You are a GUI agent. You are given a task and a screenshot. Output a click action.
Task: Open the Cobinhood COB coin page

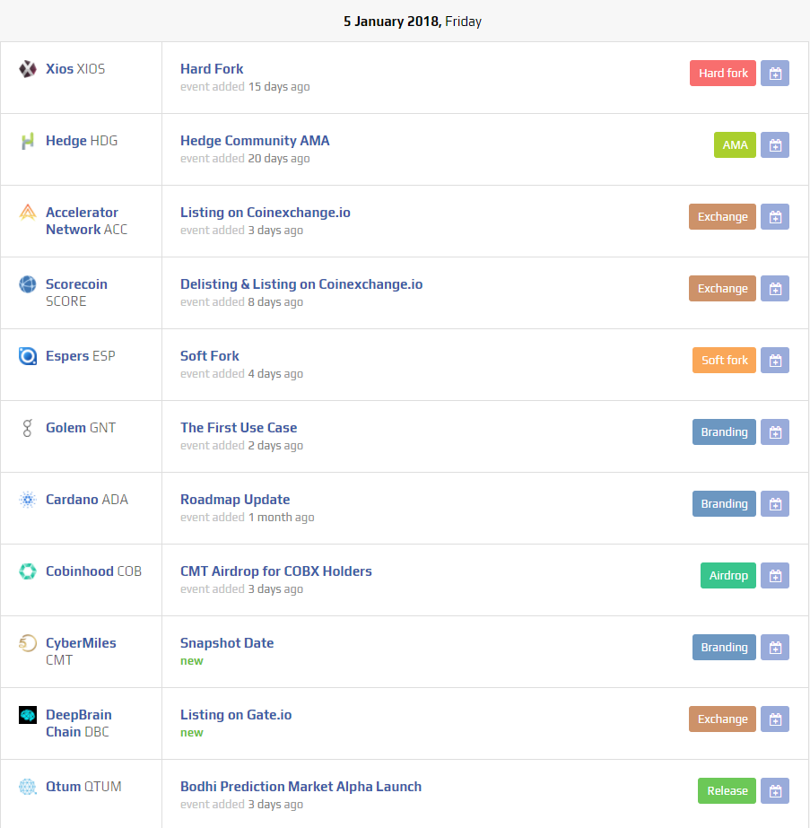coord(94,572)
